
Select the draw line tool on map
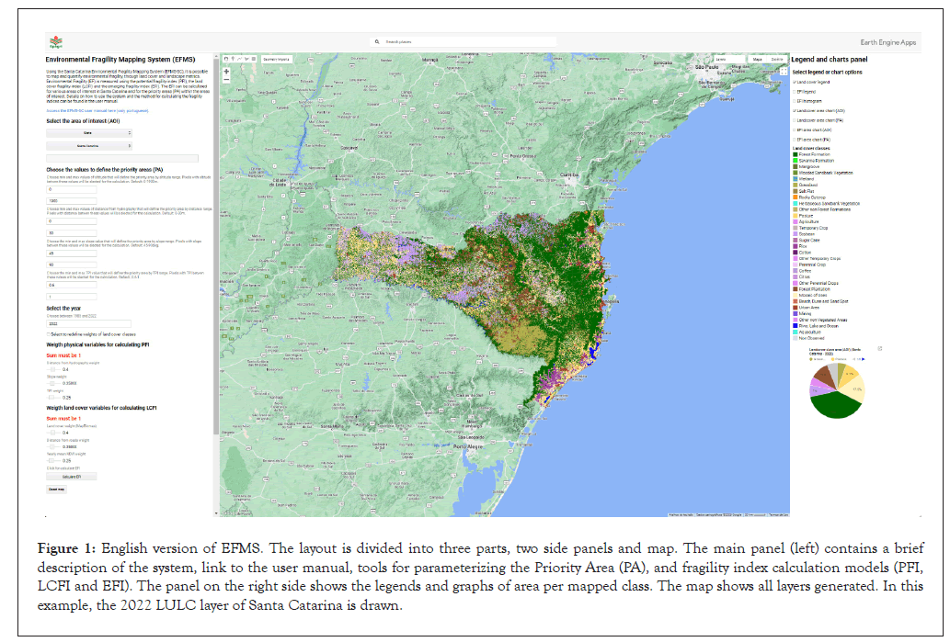pyautogui.click(x=240, y=58)
